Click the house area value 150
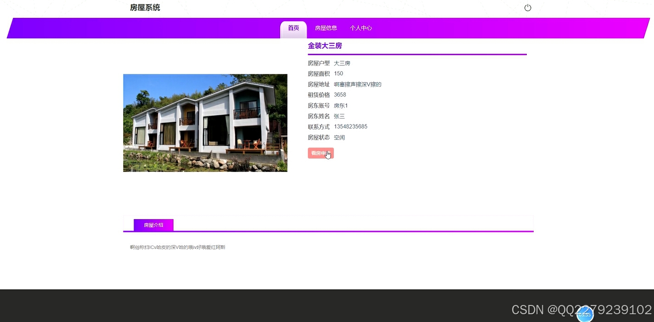654x322 pixels. coord(338,73)
